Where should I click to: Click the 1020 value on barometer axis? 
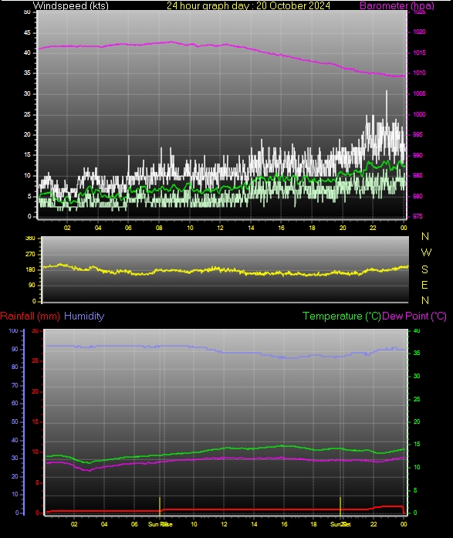pos(419,32)
